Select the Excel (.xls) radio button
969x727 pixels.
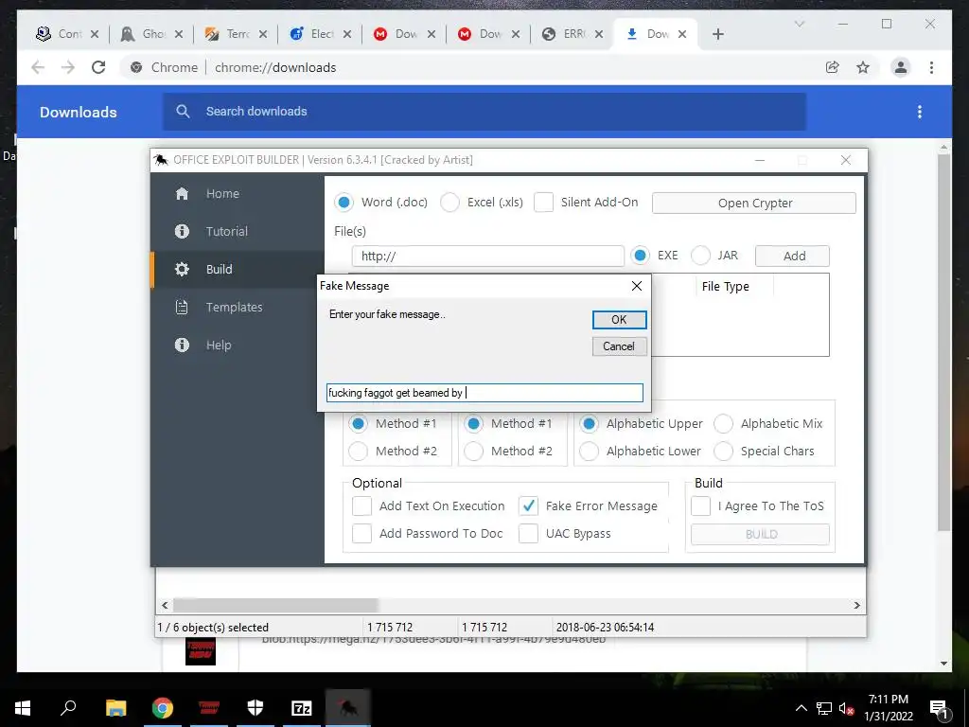click(x=449, y=203)
